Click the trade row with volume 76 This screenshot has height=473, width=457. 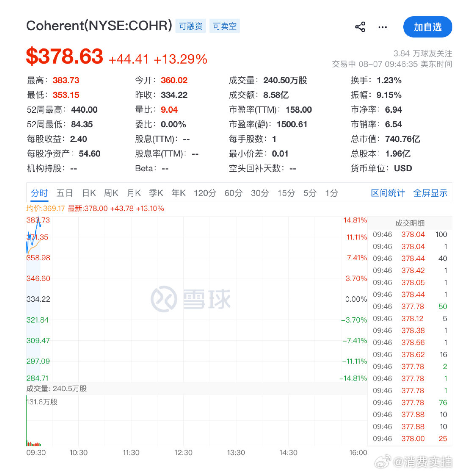click(410, 402)
